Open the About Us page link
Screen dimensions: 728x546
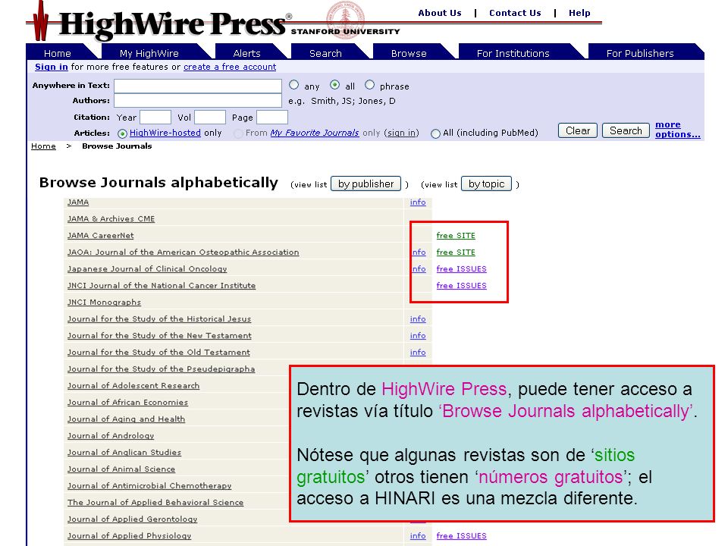[440, 13]
